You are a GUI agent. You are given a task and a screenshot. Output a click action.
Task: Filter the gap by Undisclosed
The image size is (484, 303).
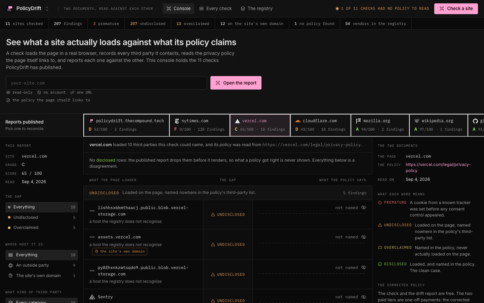[42, 217]
